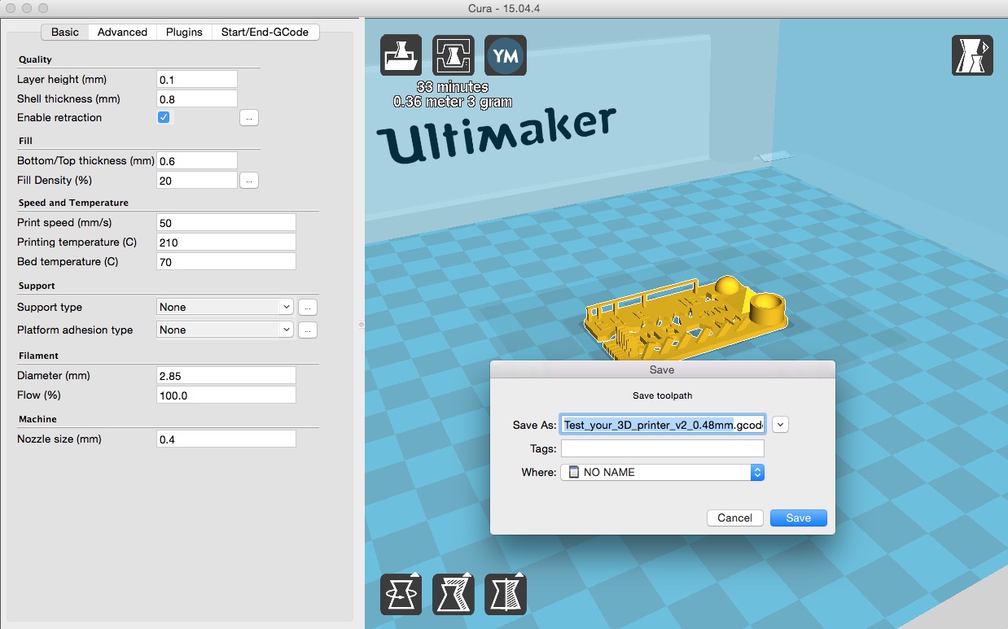Switch to the Advanced tab
1008x629 pixels.
[122, 32]
